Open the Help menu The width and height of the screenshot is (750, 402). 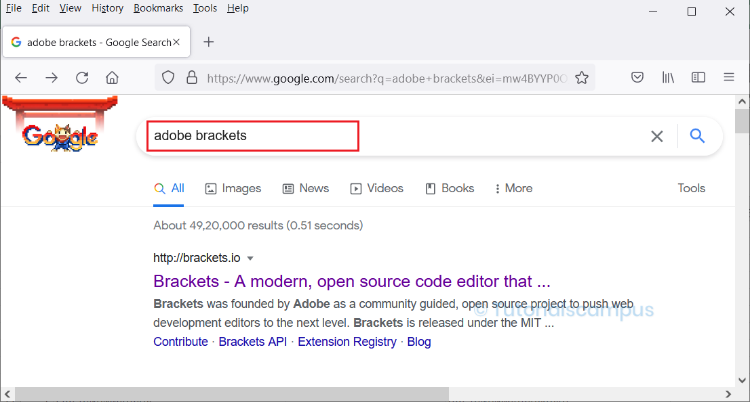238,8
